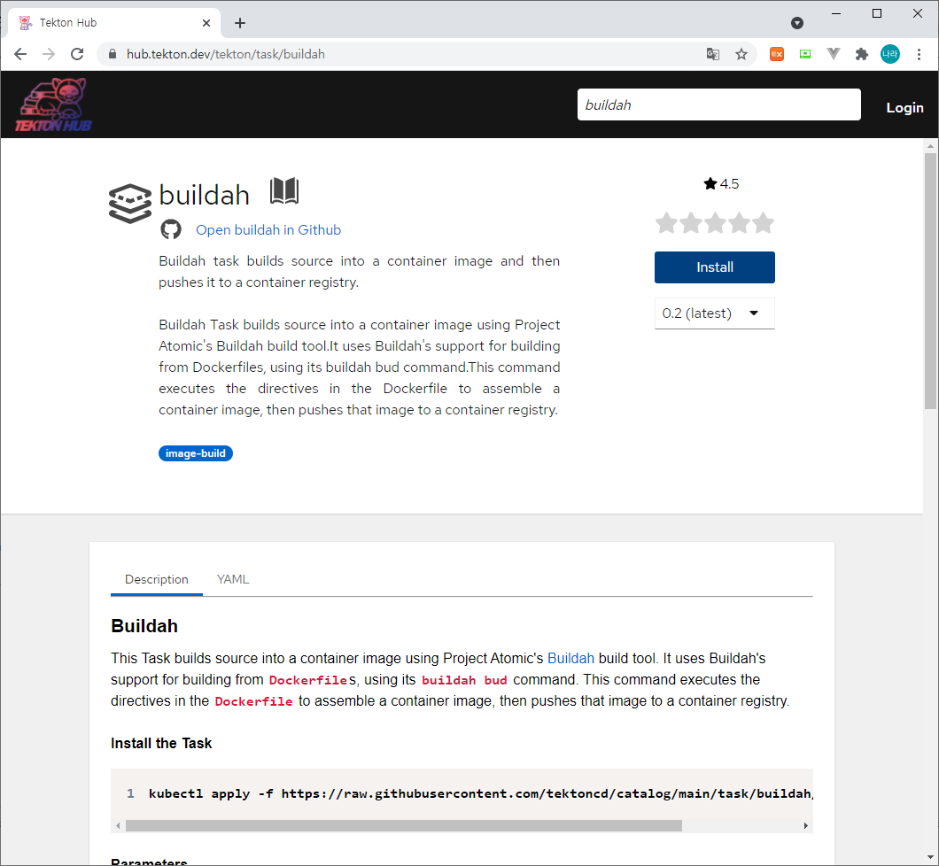Follow the Buildah build tool link
Viewport: 939px width, 866px height.
point(570,658)
